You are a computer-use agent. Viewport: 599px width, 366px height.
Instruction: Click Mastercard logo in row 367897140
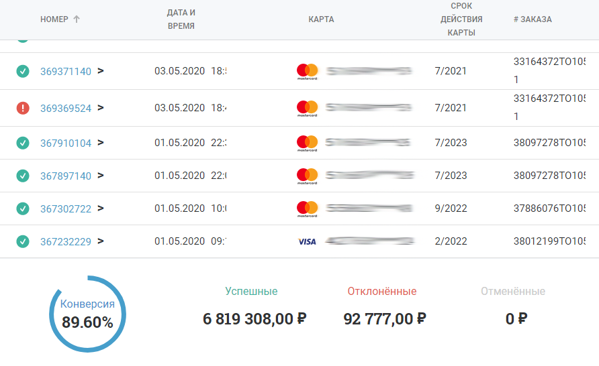tap(307, 176)
